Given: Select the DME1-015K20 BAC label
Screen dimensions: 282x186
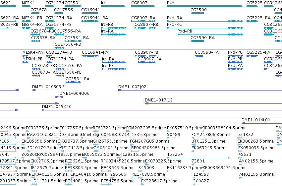Looking at the screenshot, I should point(57,107).
